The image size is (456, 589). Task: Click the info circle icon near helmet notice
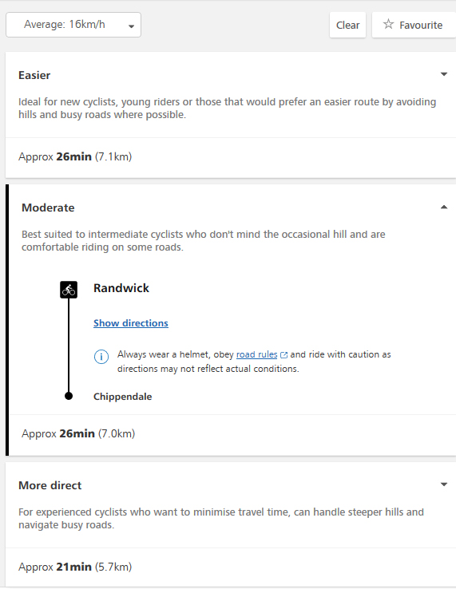tap(101, 357)
